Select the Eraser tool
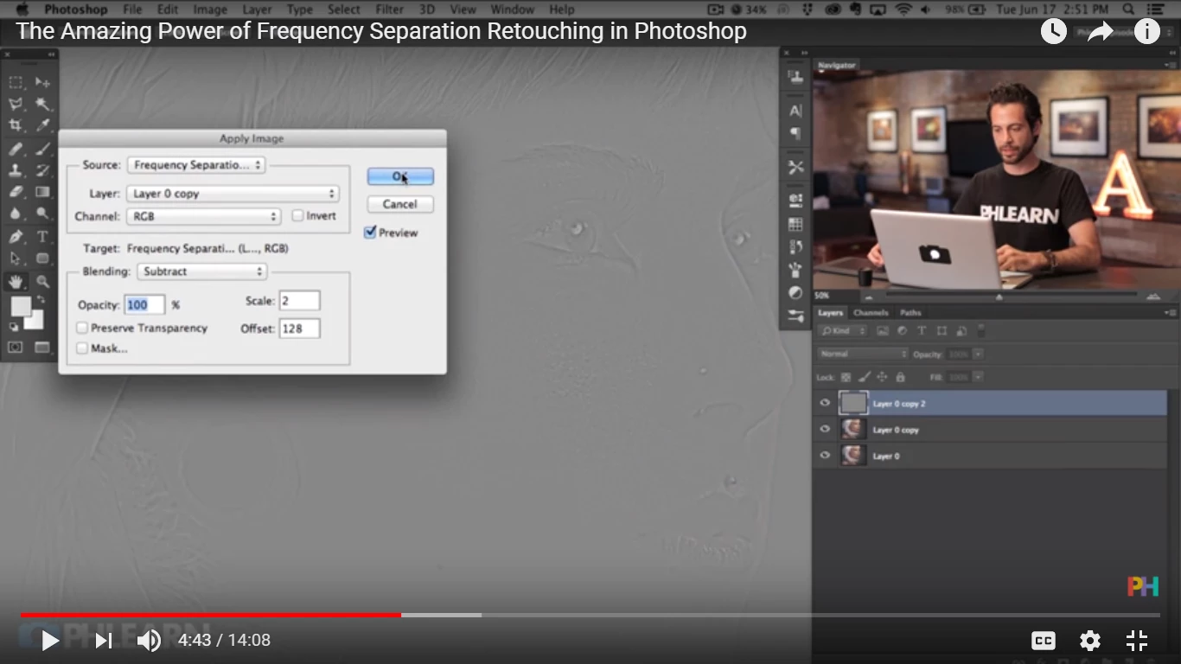The height and width of the screenshot is (664, 1181). click(16, 192)
